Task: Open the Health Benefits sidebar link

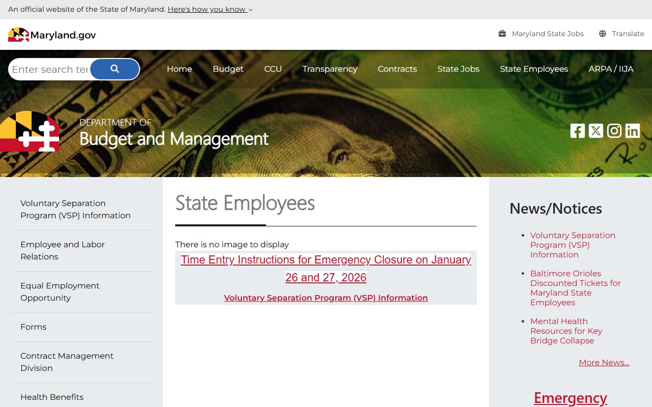Action: [81, 397]
